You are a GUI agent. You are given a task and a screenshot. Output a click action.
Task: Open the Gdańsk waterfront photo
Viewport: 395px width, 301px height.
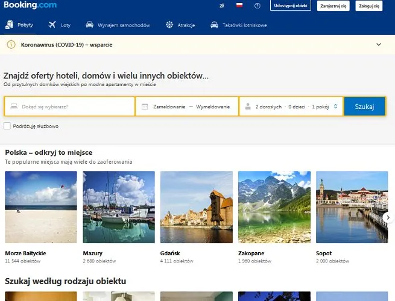pyautogui.click(x=197, y=207)
